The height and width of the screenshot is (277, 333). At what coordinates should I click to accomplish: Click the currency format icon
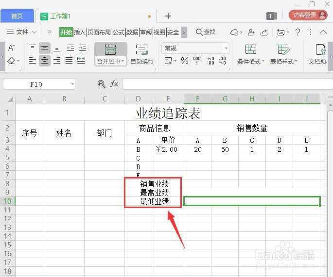click(x=168, y=61)
